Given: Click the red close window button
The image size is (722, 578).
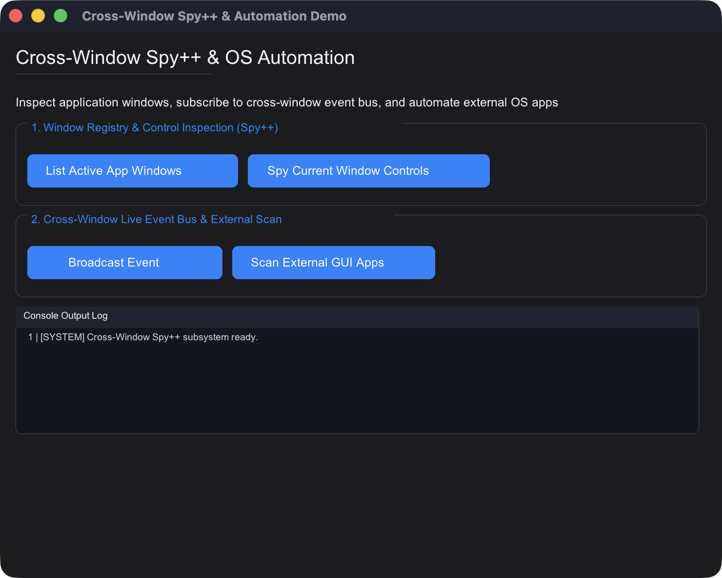Looking at the screenshot, I should click(16, 16).
